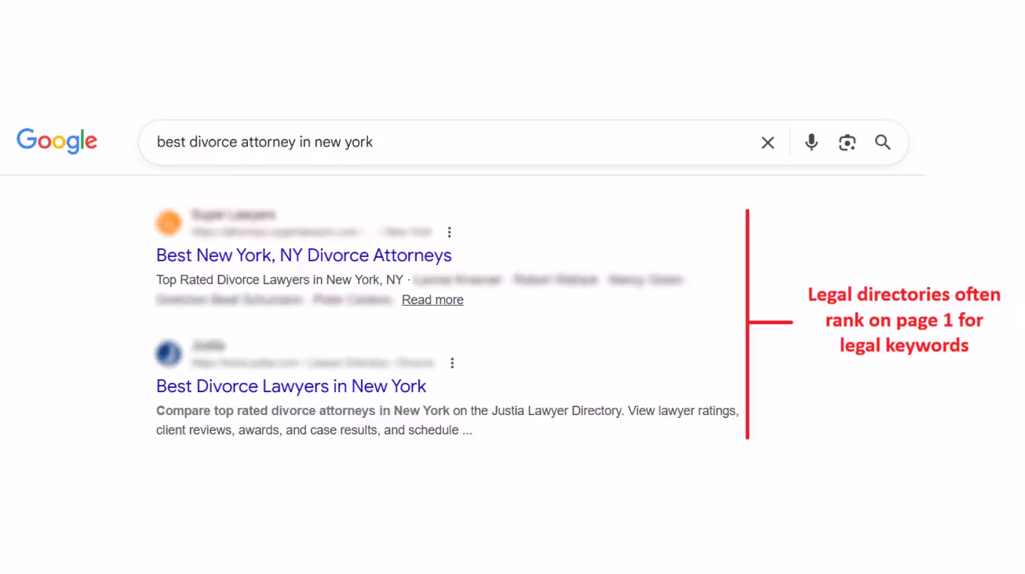Screen dimensions: 1025x574
Task: Open options menu for the Justia result
Action: (452, 363)
